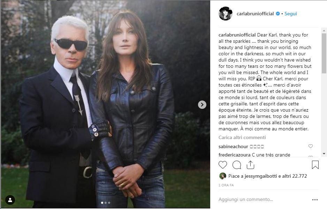This screenshot has height=209, width=327.
Task: Save the post with the bookmark icon
Action: click(315, 165)
